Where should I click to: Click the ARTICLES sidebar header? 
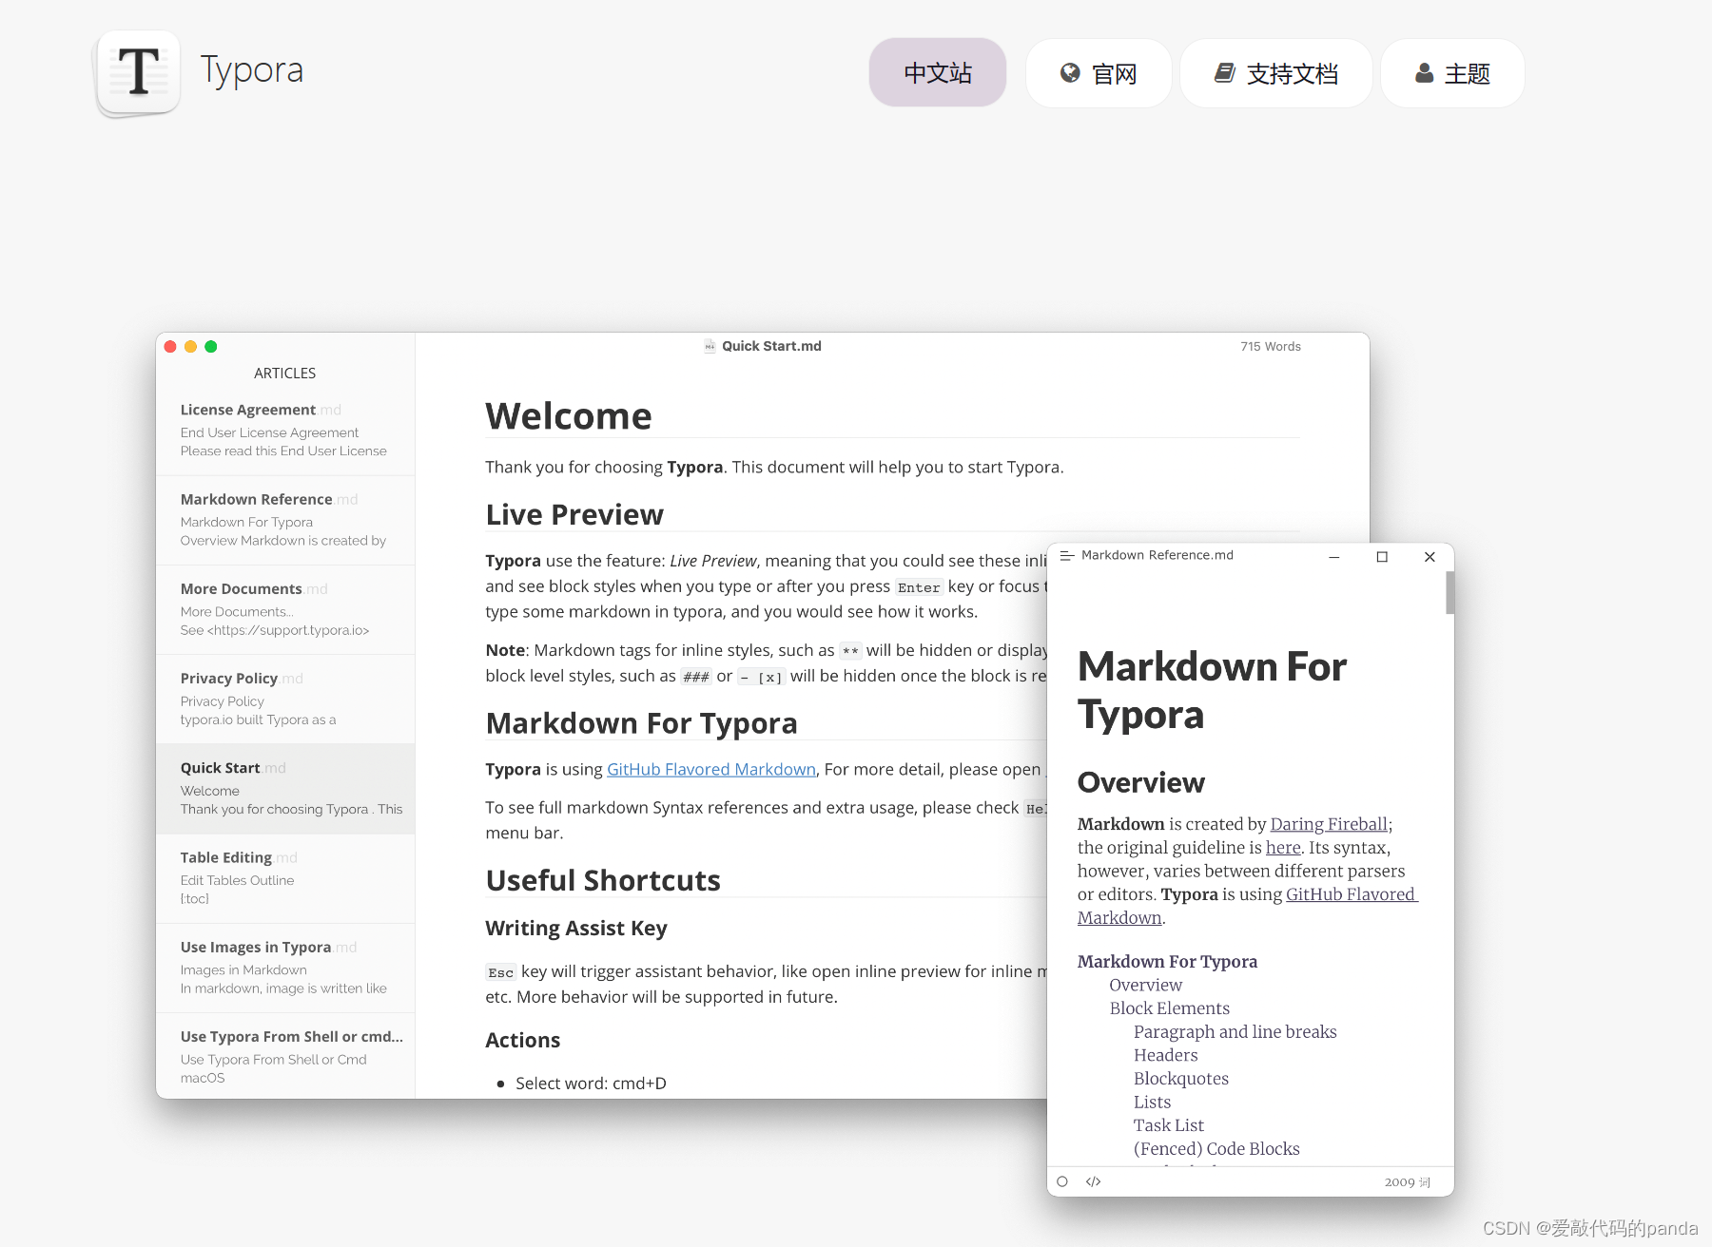coord(285,374)
